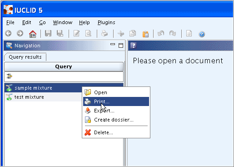Click the query filter input field
This screenshot has height=167, width=234.
(x=64, y=76)
